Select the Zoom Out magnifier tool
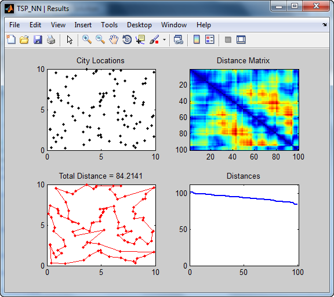Viewport: 334px width, 297px height. click(100, 39)
